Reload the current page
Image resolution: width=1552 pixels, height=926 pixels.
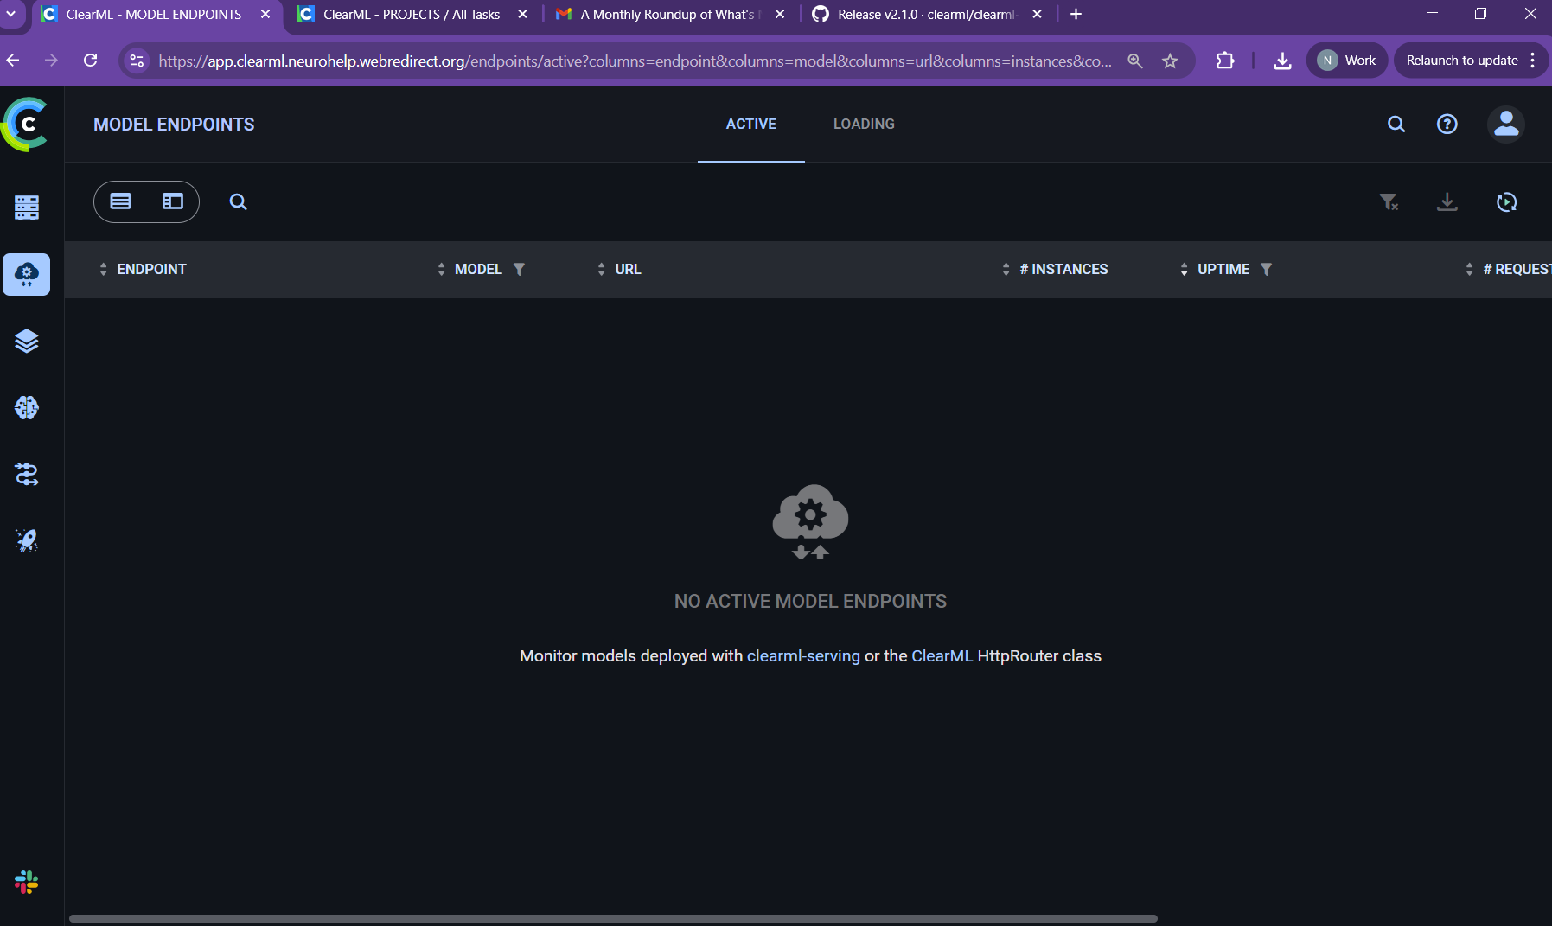click(x=90, y=61)
